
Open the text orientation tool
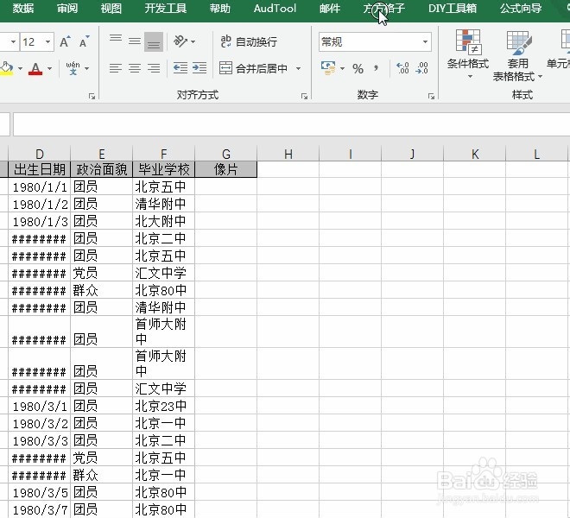[x=180, y=41]
